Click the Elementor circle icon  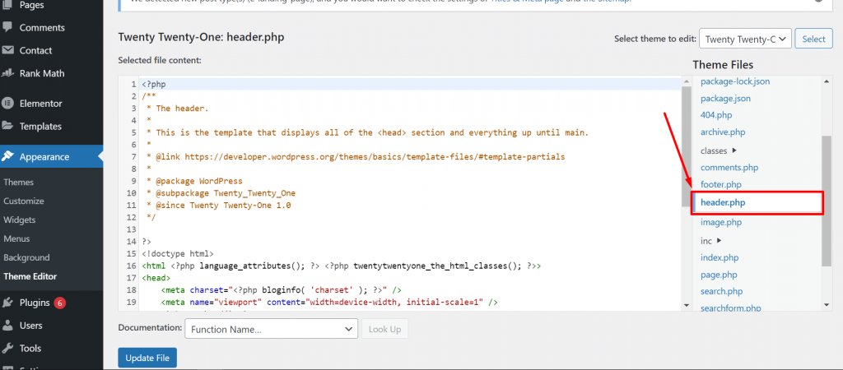[7, 103]
